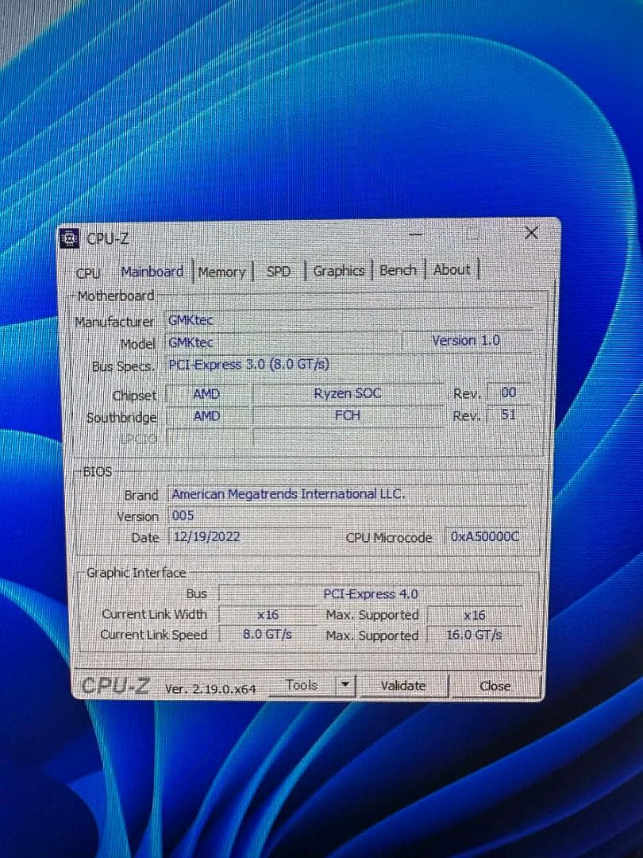
Task: Open the Memory tab
Action: click(x=221, y=272)
